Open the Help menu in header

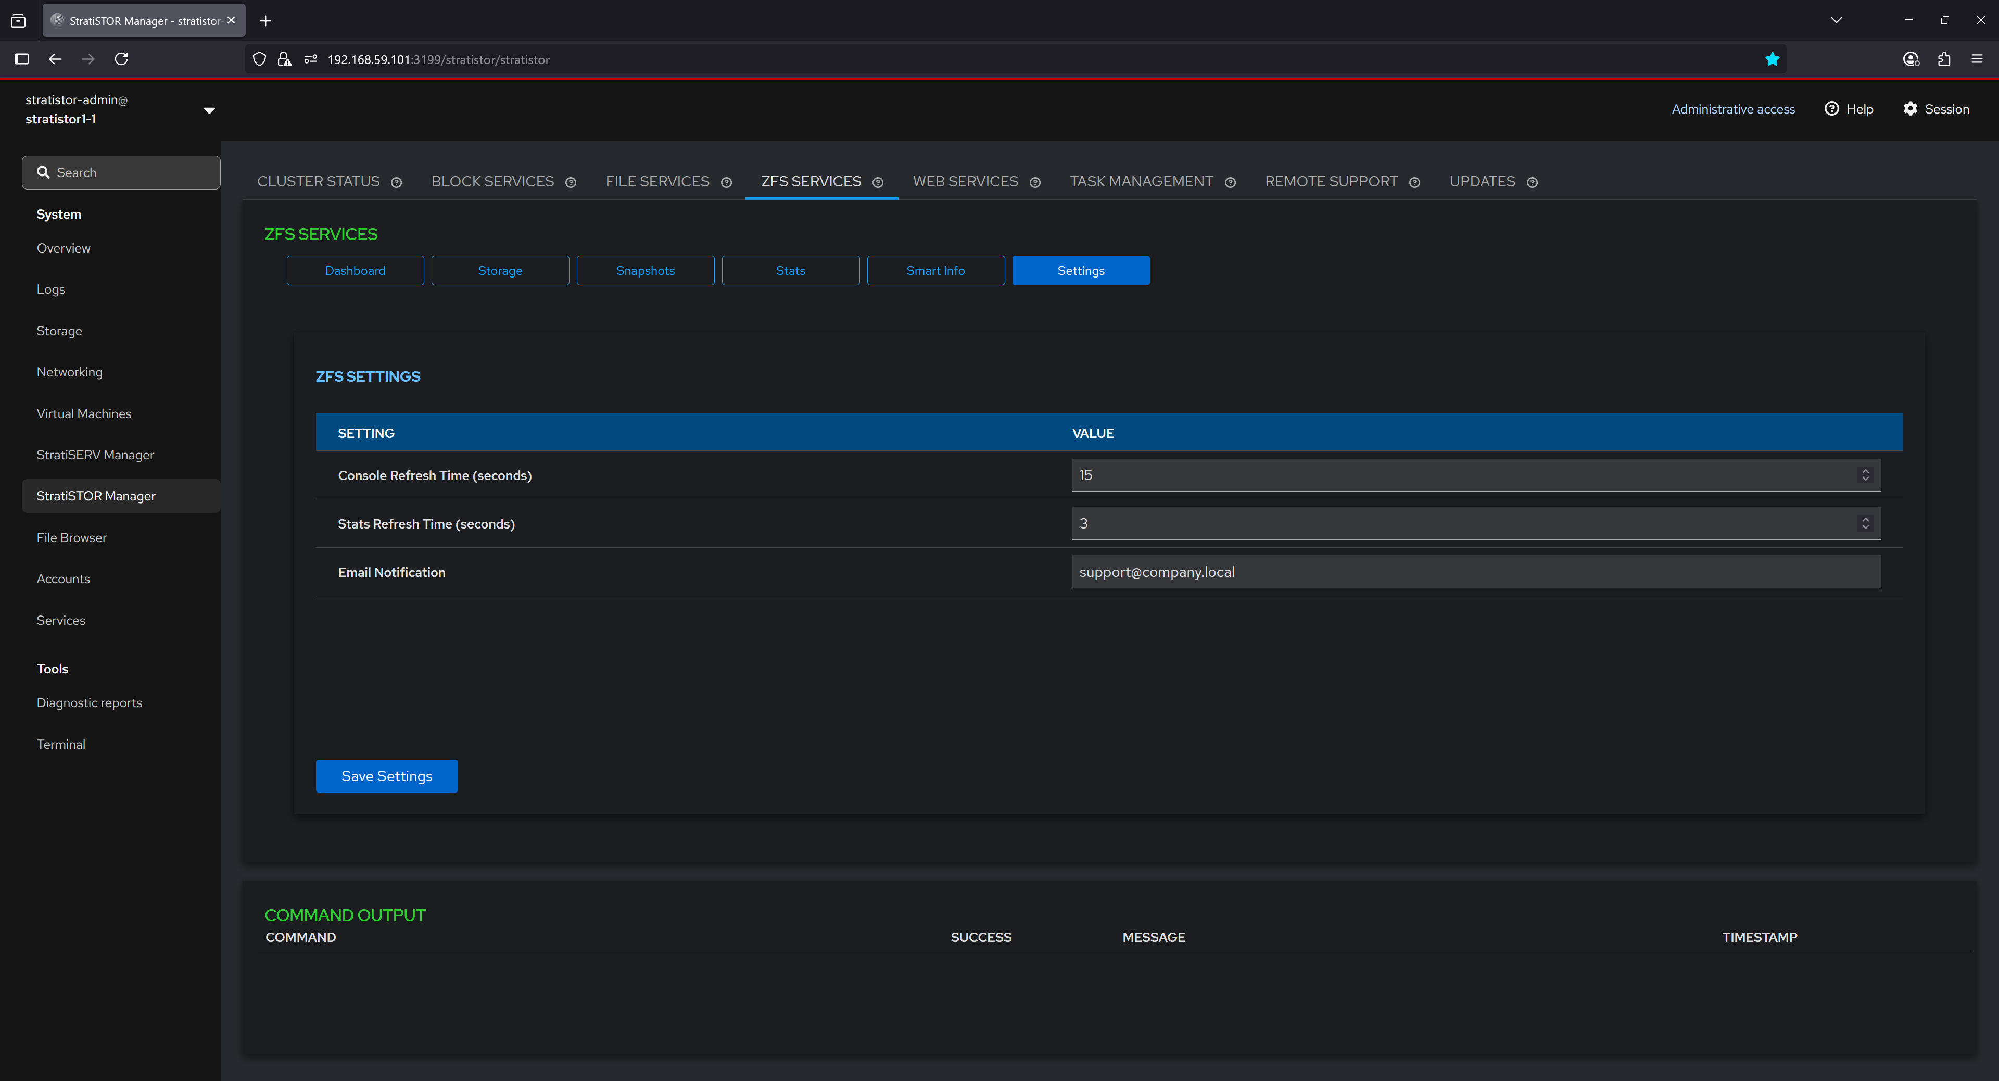pos(1849,109)
